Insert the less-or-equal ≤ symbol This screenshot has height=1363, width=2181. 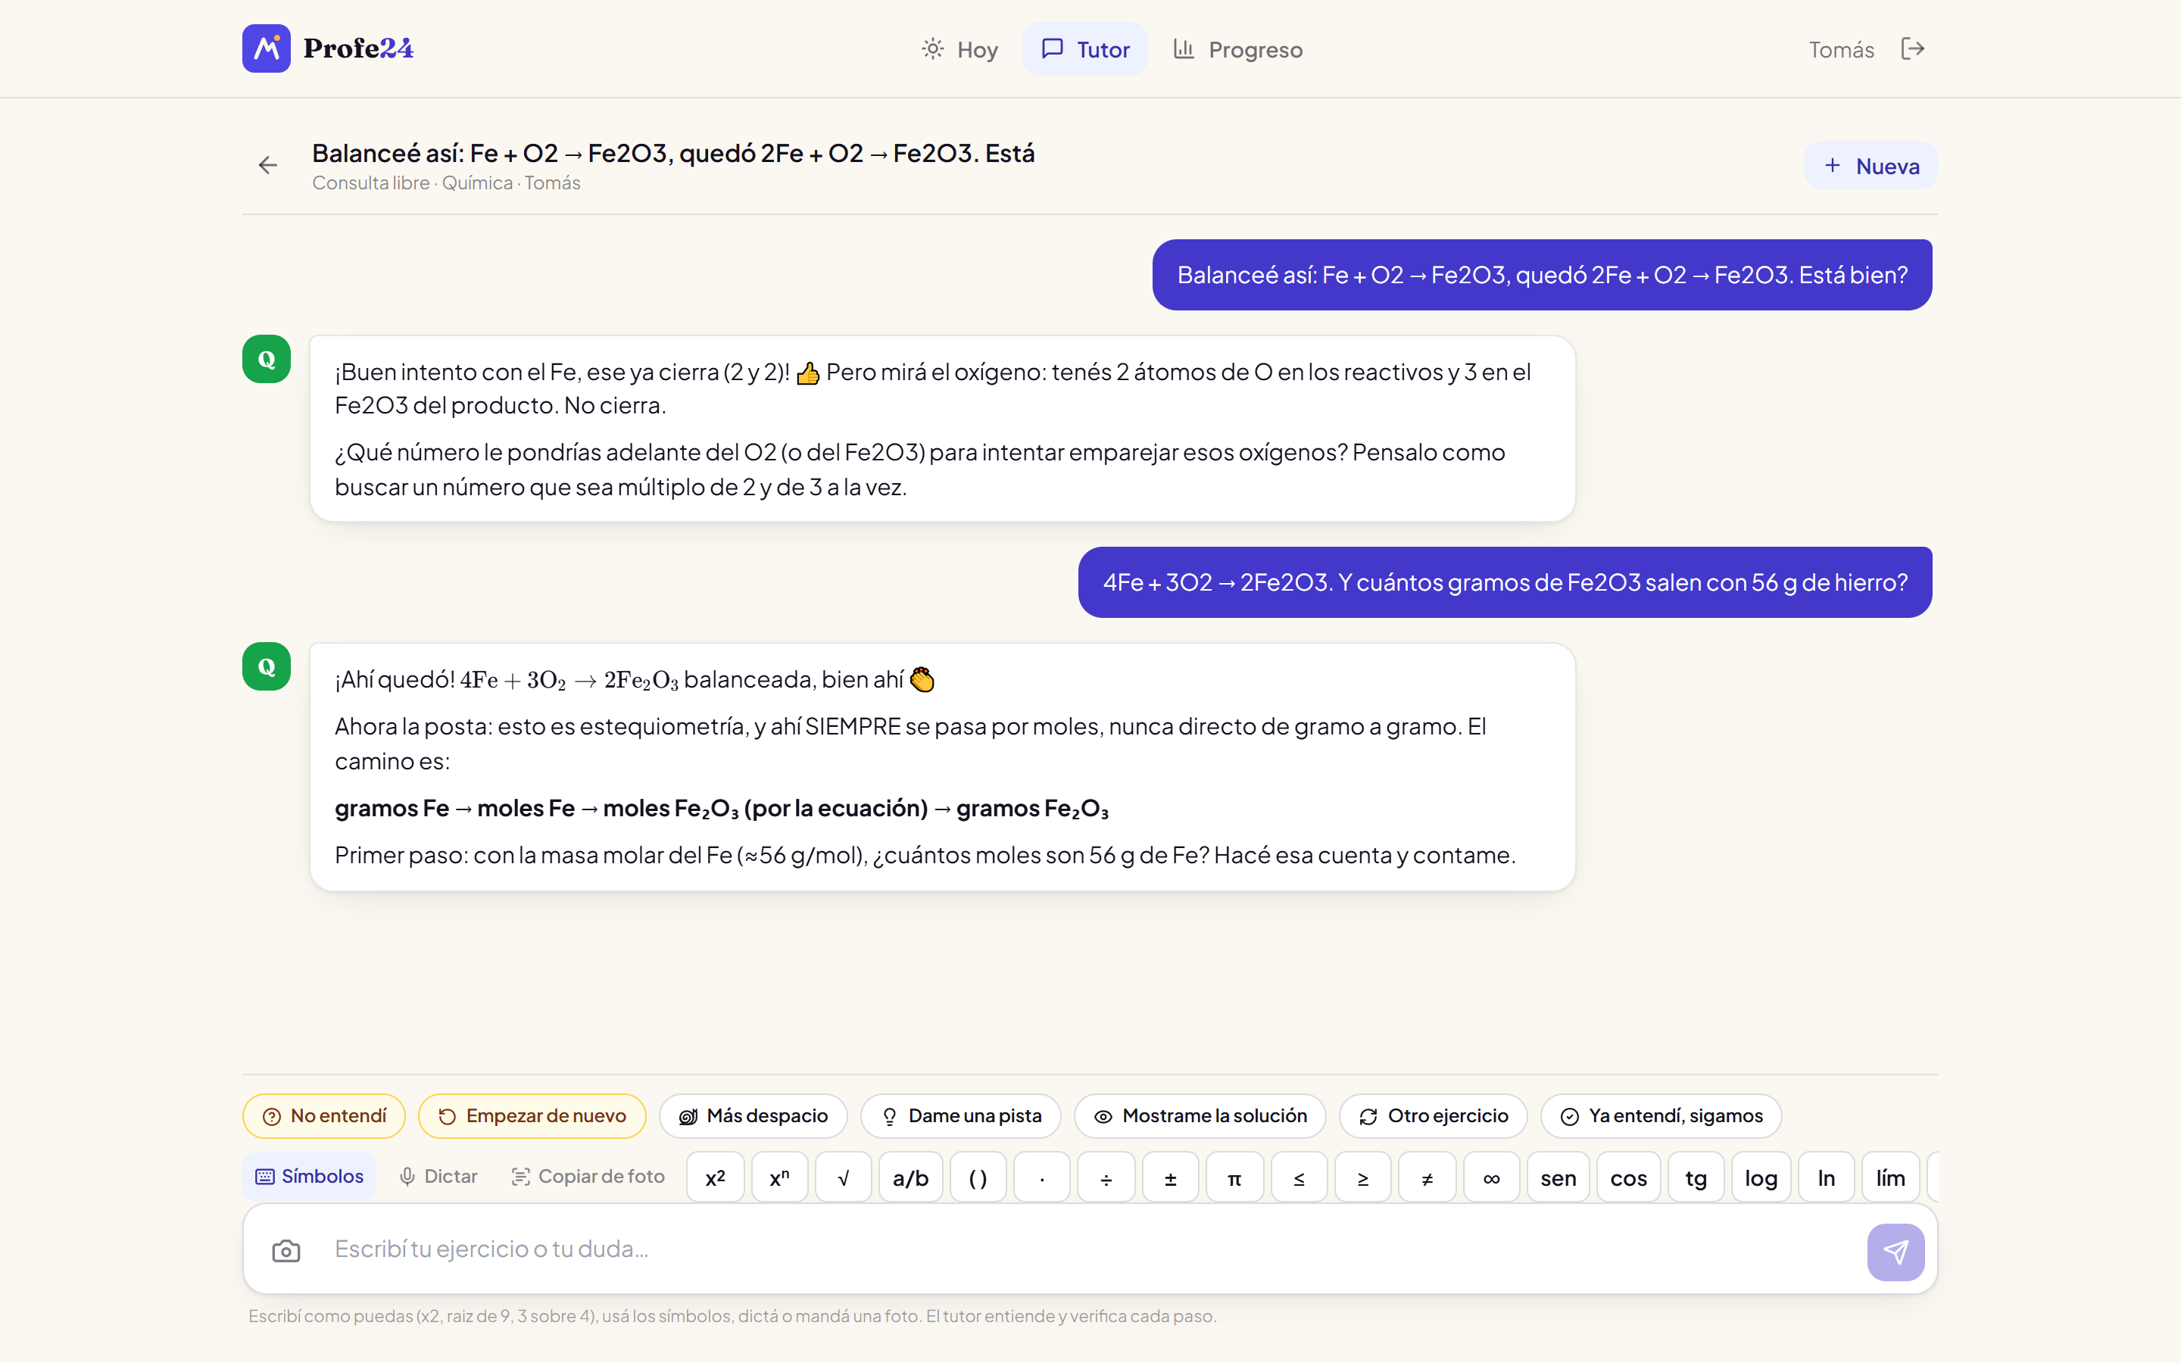1299,1177
